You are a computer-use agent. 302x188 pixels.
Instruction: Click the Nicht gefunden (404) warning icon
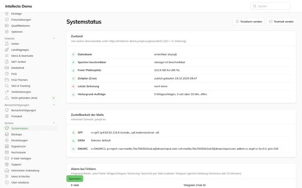coord(7,98)
